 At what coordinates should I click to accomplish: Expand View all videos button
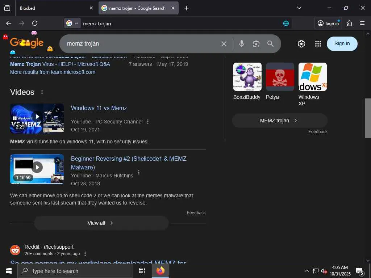coord(101,223)
